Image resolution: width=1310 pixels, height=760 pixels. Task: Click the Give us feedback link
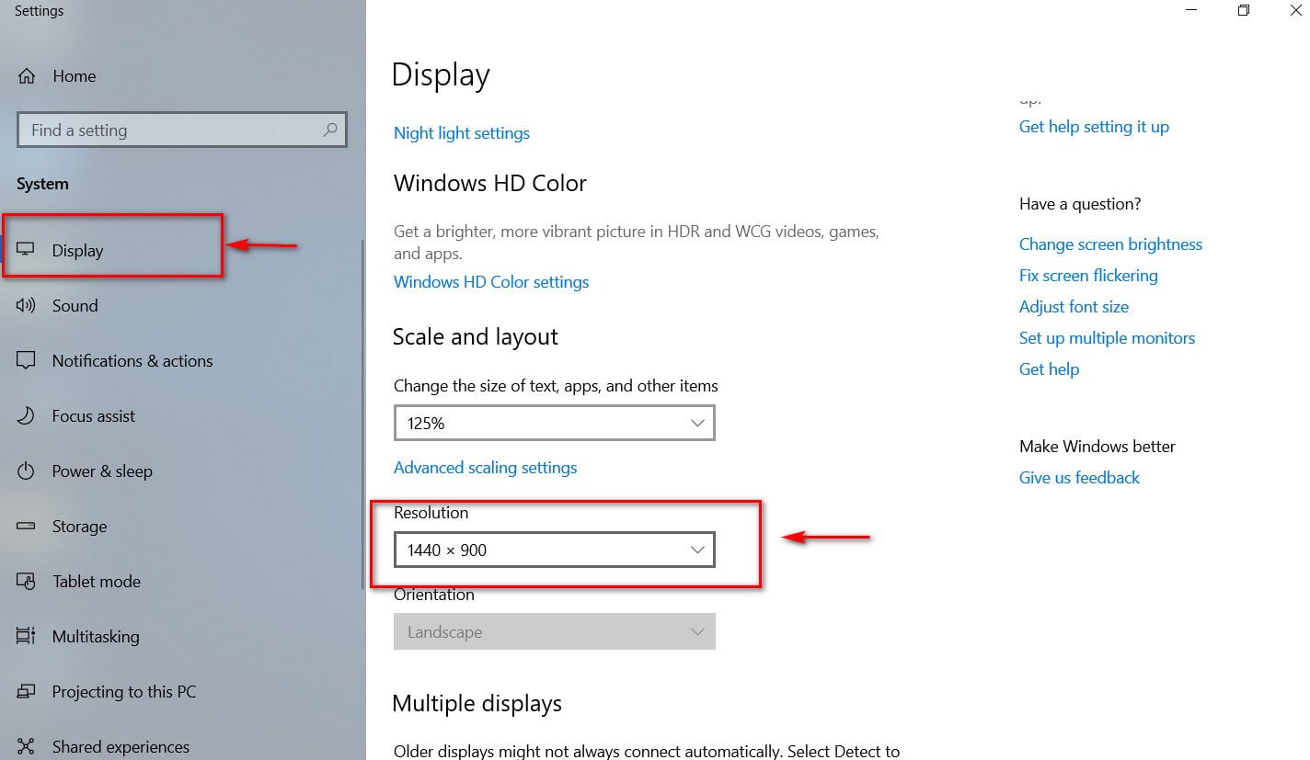coord(1079,478)
